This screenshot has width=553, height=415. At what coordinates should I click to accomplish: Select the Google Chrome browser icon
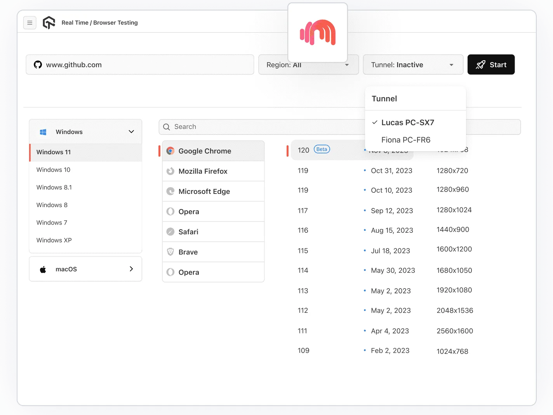click(170, 151)
